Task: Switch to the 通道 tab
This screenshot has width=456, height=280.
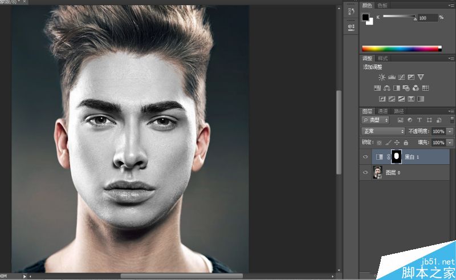Action: 382,111
